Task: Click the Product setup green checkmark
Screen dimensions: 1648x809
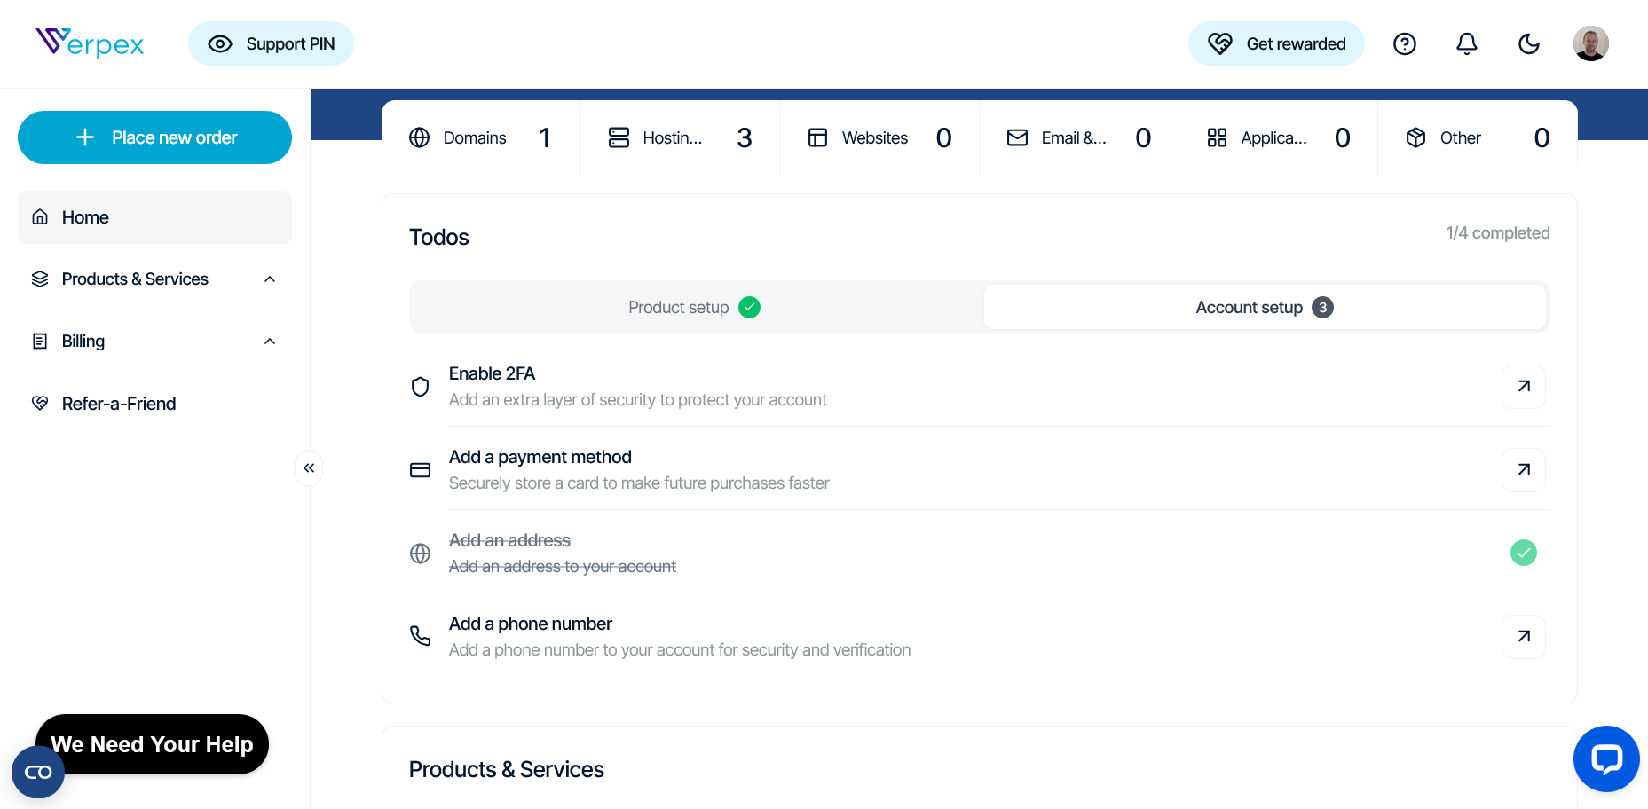Action: click(x=750, y=308)
